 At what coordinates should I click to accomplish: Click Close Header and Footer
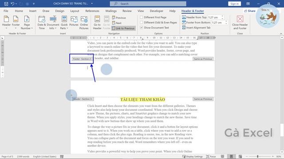pyautogui.click(x=240, y=23)
